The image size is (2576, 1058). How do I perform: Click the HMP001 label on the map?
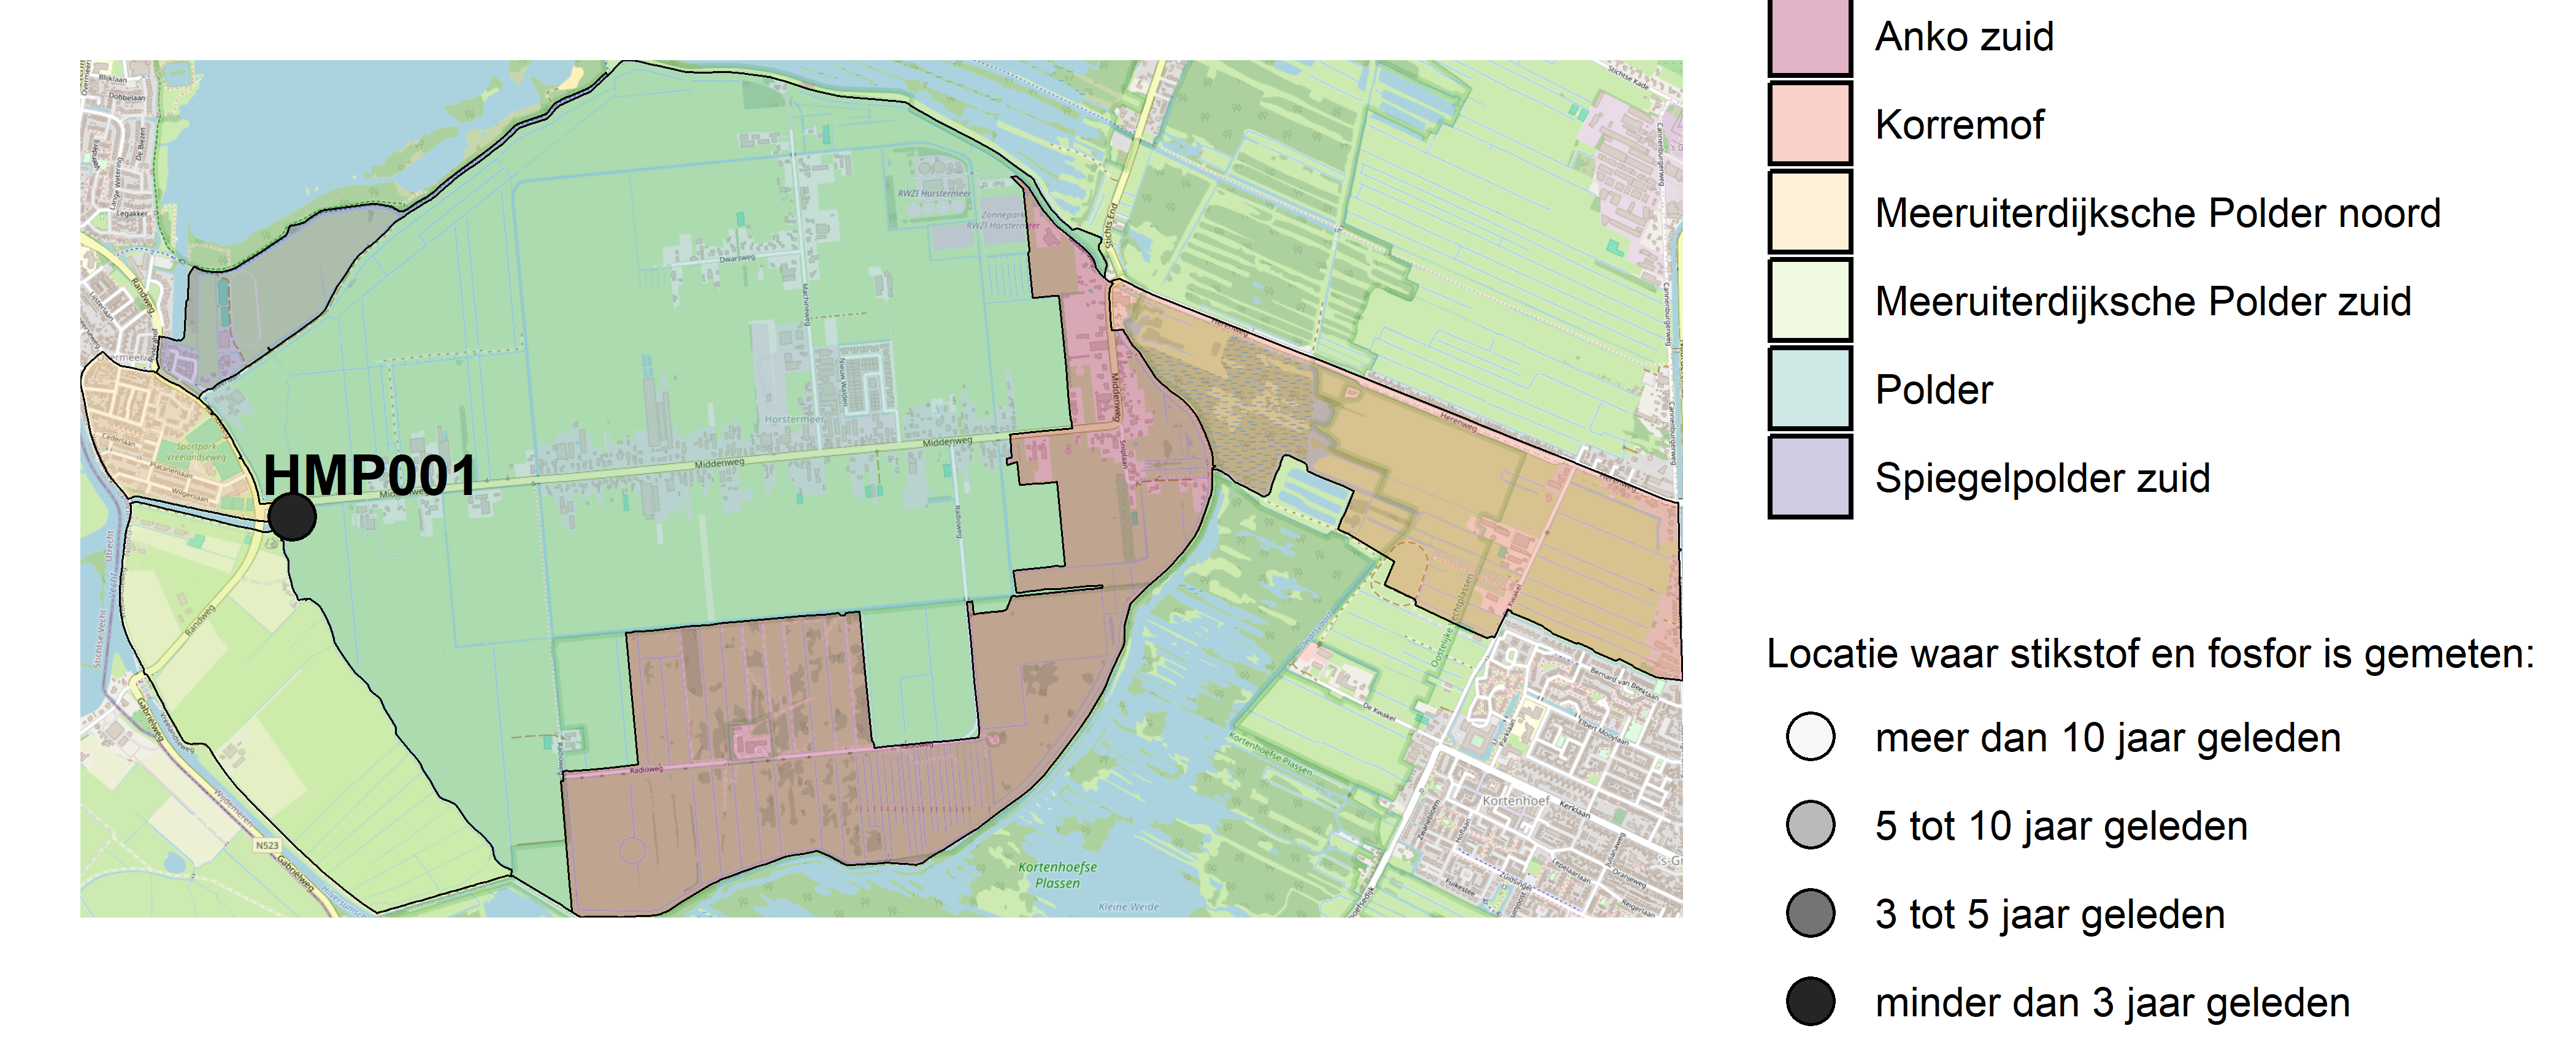click(370, 476)
